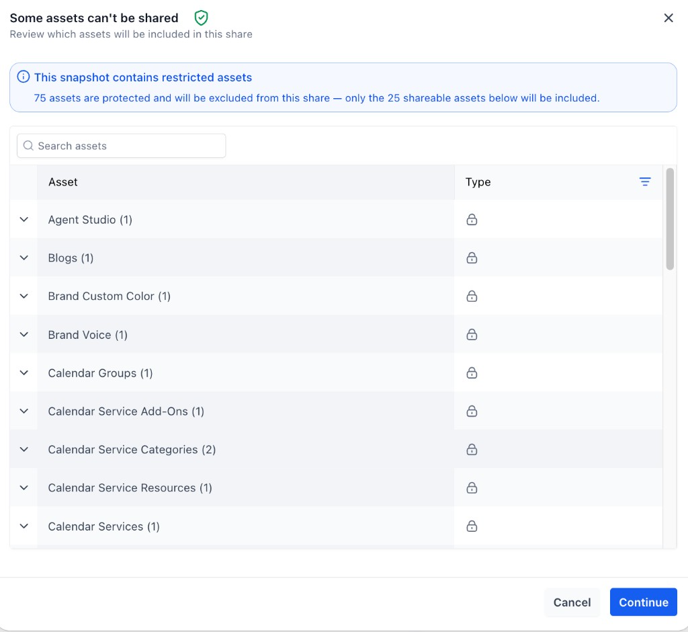The image size is (688, 632).
Task: Select the "Blogs (1)" label
Action: click(x=71, y=258)
